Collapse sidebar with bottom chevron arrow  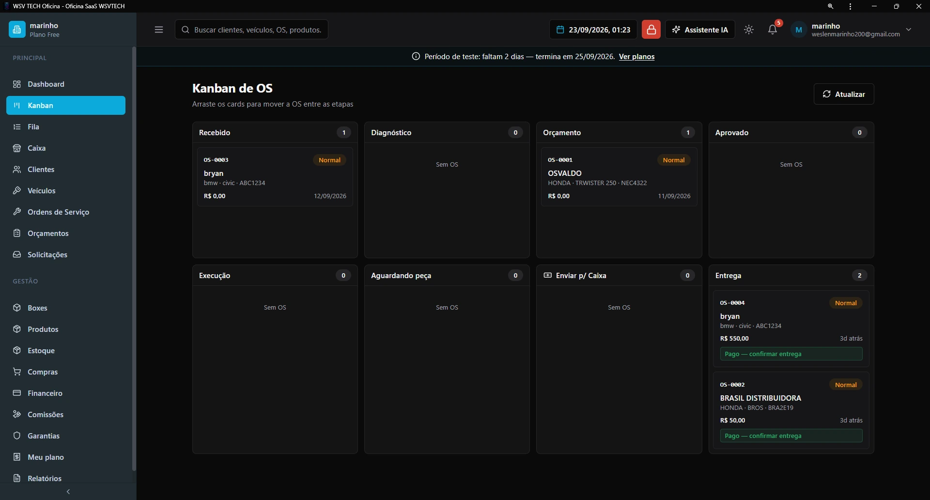pyautogui.click(x=68, y=492)
